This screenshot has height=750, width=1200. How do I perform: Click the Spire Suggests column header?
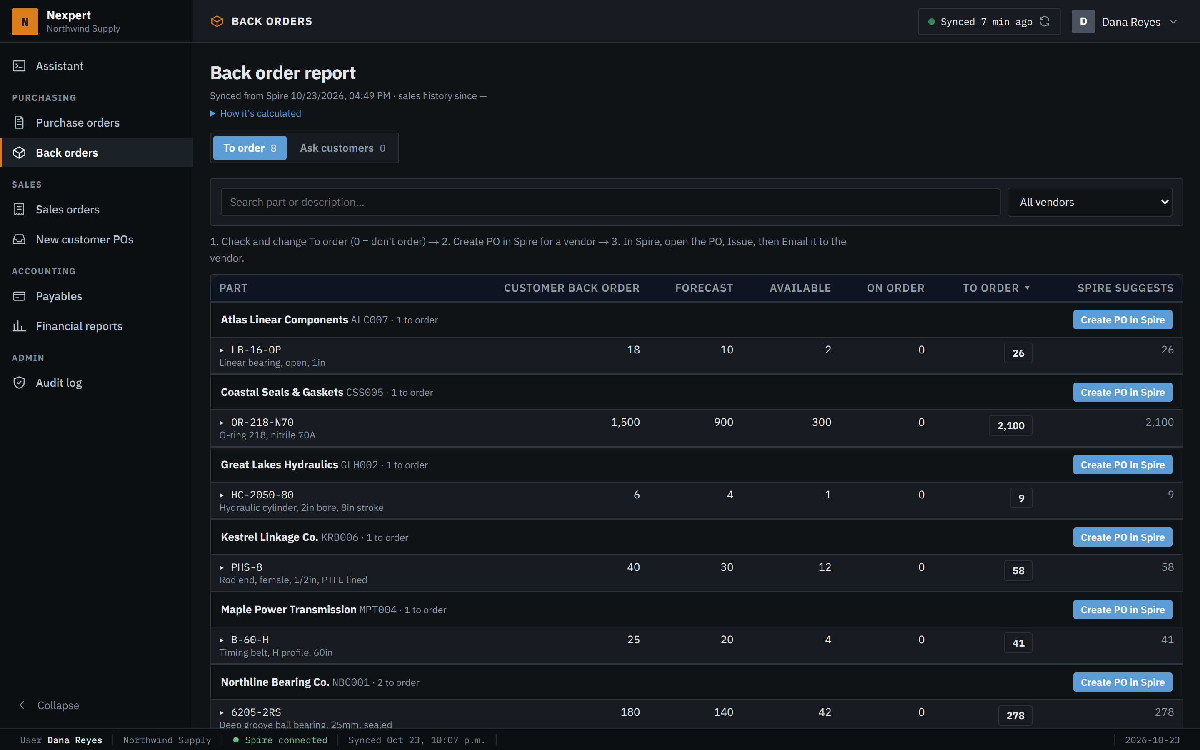(x=1125, y=287)
